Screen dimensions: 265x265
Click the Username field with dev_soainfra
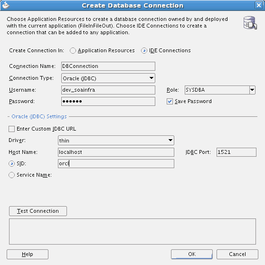108,90
